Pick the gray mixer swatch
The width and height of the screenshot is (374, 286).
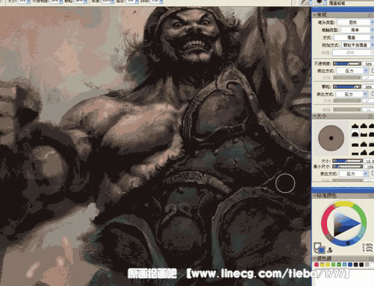(x=367, y=264)
